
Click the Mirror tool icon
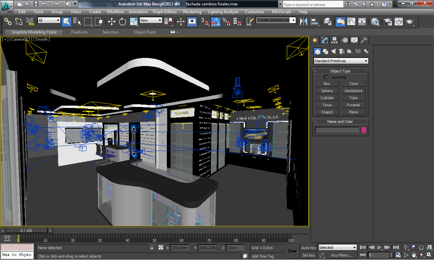coord(304,22)
